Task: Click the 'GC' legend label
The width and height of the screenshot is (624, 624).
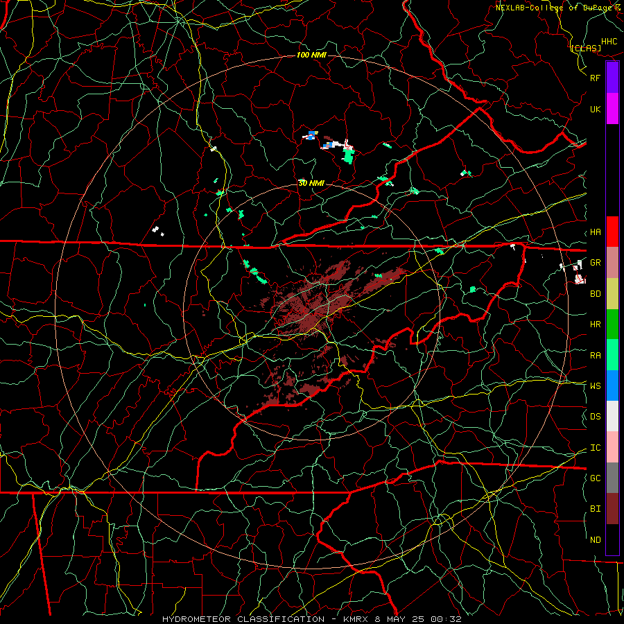Action: point(595,478)
